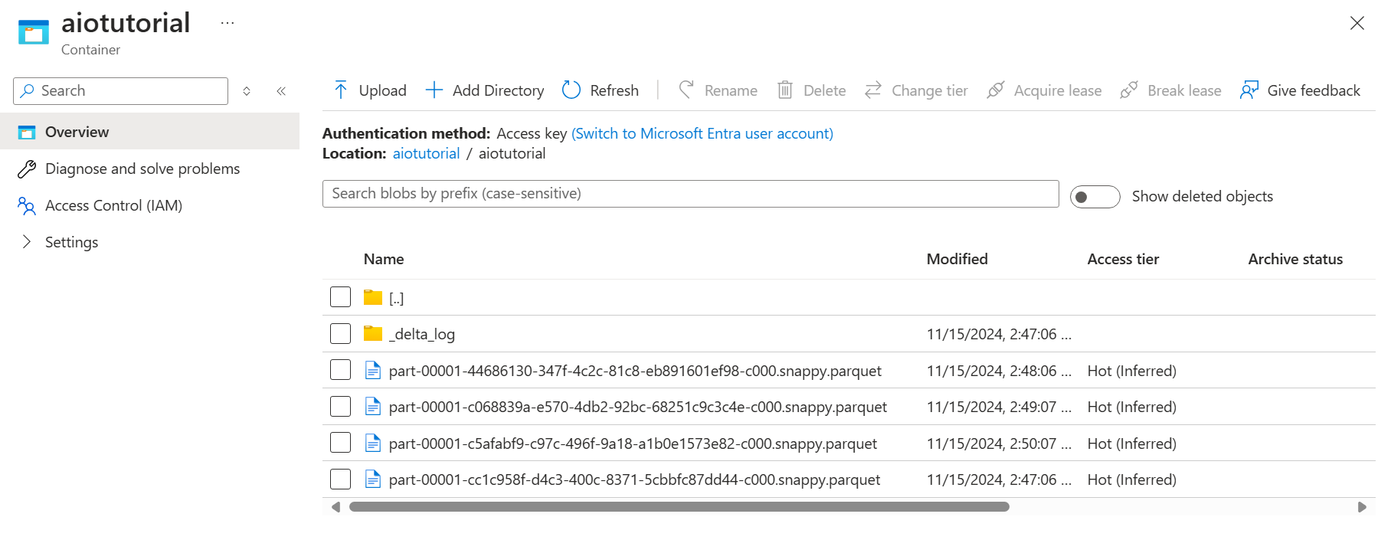Screen dimensions: 1391x540
Task: Click the Add Directory plus icon
Action: tap(434, 90)
